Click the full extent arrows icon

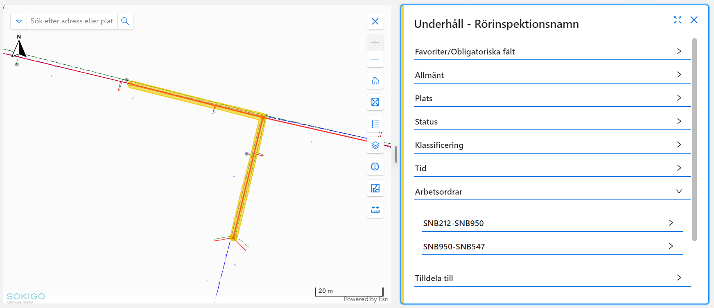(x=375, y=102)
